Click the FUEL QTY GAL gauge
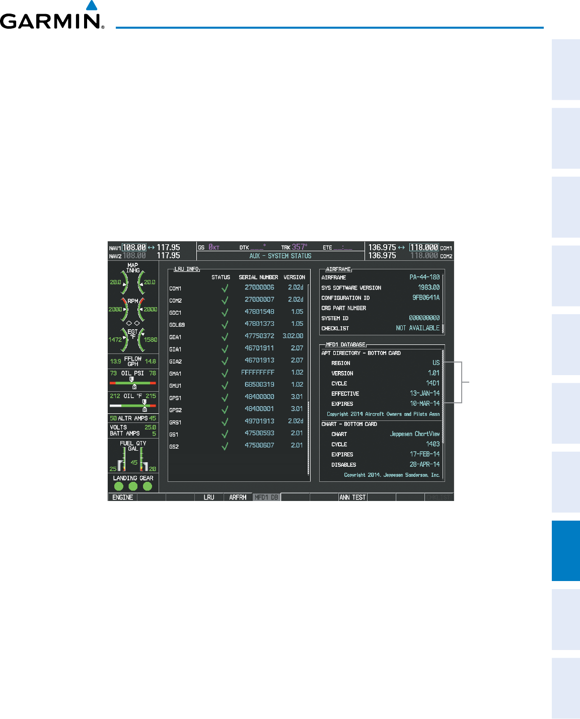 (133, 456)
